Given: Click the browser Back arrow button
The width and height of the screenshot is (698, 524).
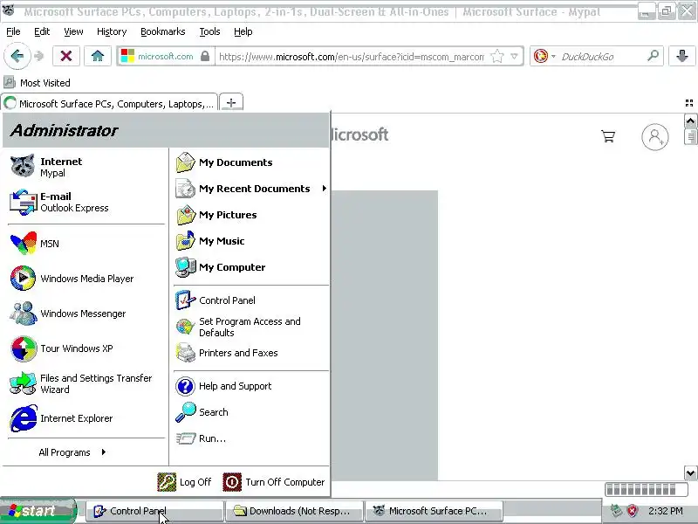Looking at the screenshot, I should [x=17, y=56].
